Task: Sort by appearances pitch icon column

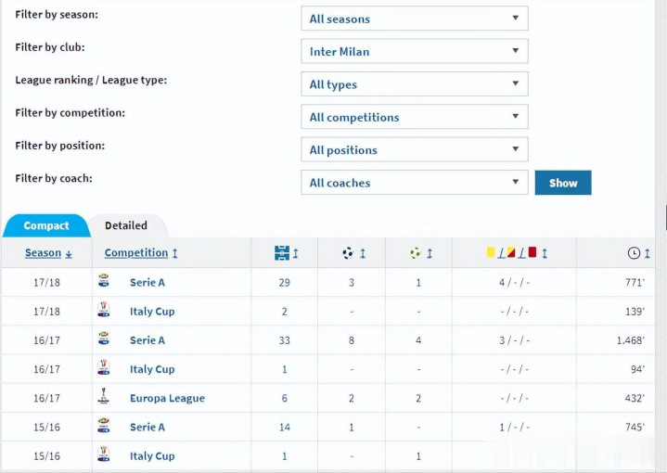Action: (x=287, y=253)
